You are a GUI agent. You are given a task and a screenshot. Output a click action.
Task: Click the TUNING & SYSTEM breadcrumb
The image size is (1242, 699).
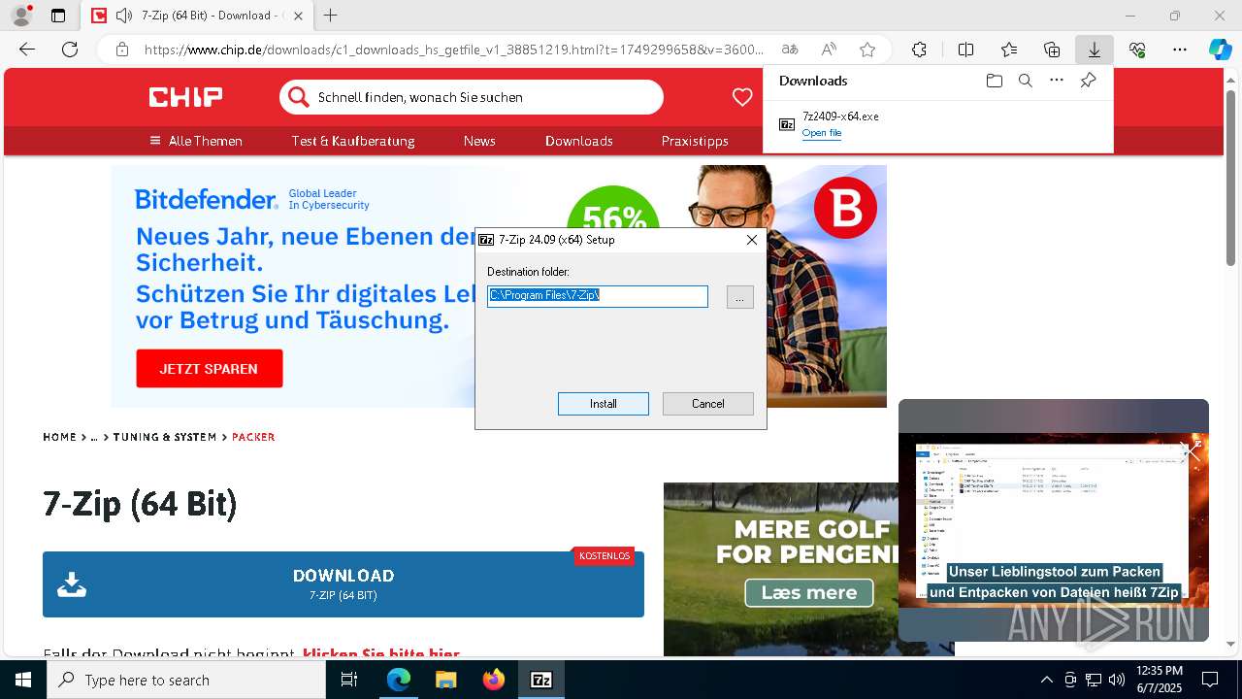[165, 437]
